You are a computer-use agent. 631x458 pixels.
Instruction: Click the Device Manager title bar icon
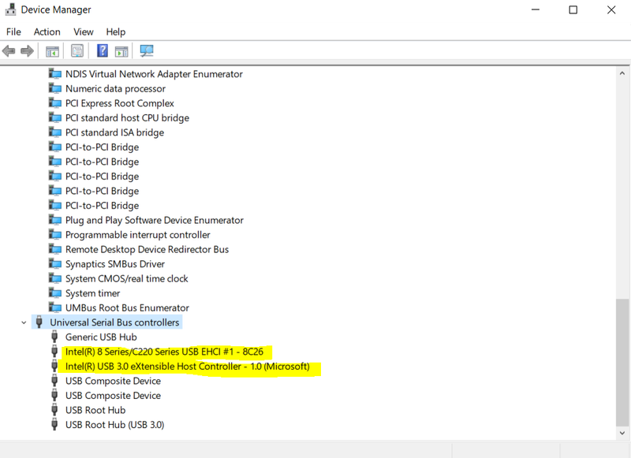tap(11, 10)
